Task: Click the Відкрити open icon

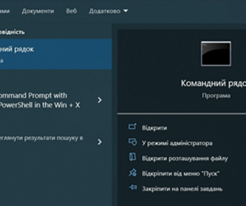Action: (132, 127)
